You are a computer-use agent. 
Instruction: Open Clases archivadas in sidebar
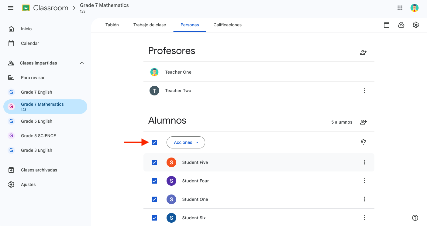[39, 170]
